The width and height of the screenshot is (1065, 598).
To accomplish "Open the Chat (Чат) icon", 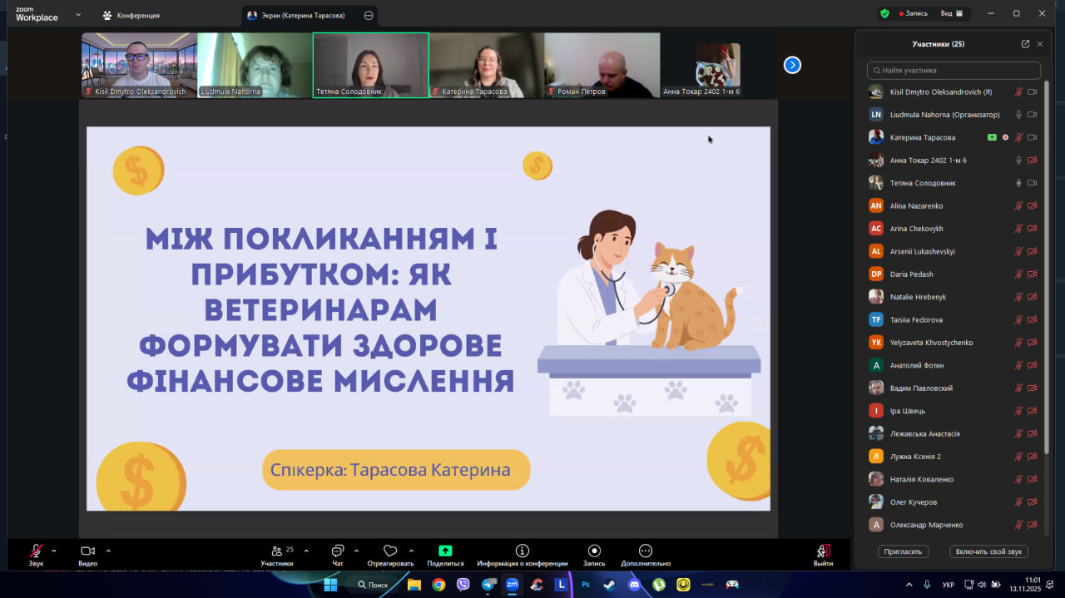I will [x=337, y=551].
